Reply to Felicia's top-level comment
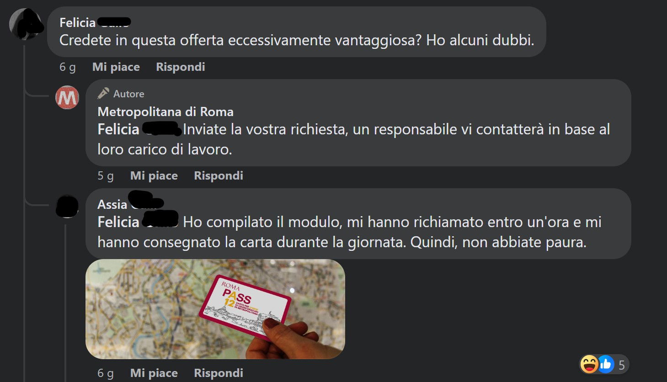 coord(181,67)
